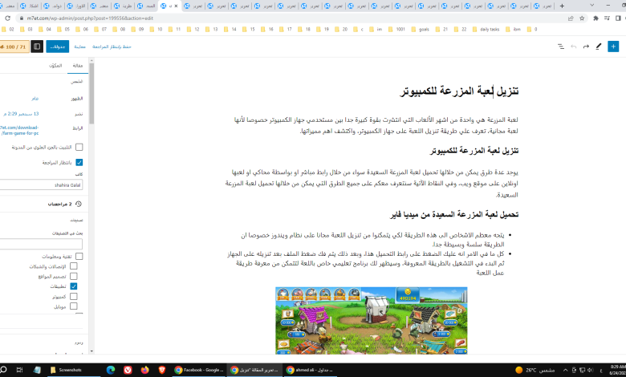Show hidden system tray icons chevron
This screenshot has width=626, height=377.
coord(565,370)
